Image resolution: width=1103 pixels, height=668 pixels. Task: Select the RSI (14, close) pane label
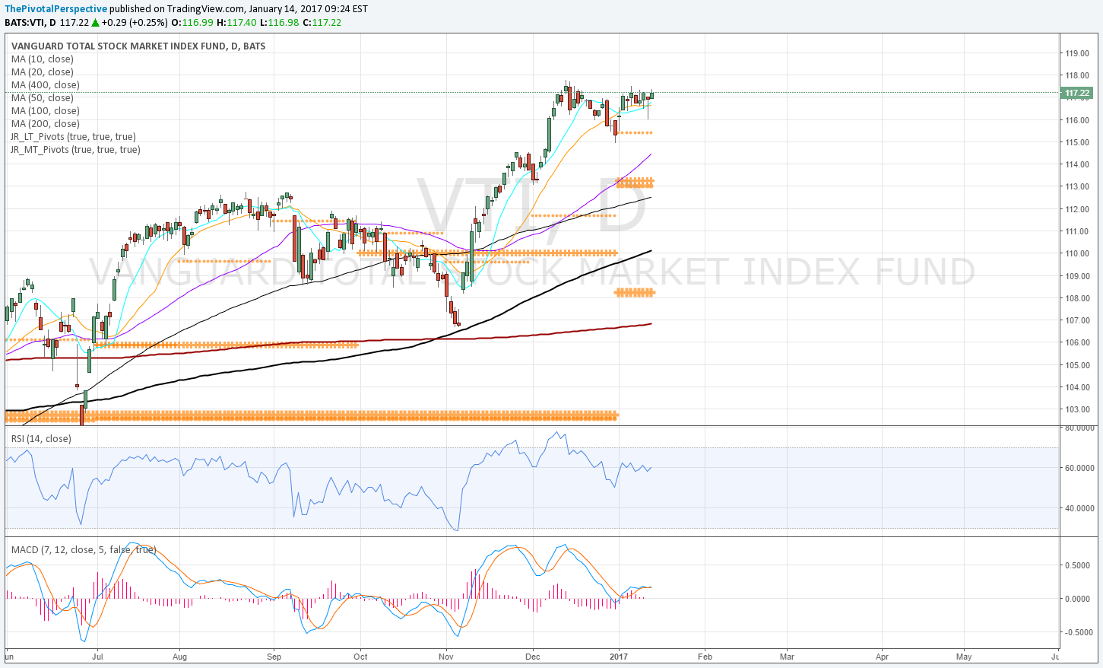41,439
